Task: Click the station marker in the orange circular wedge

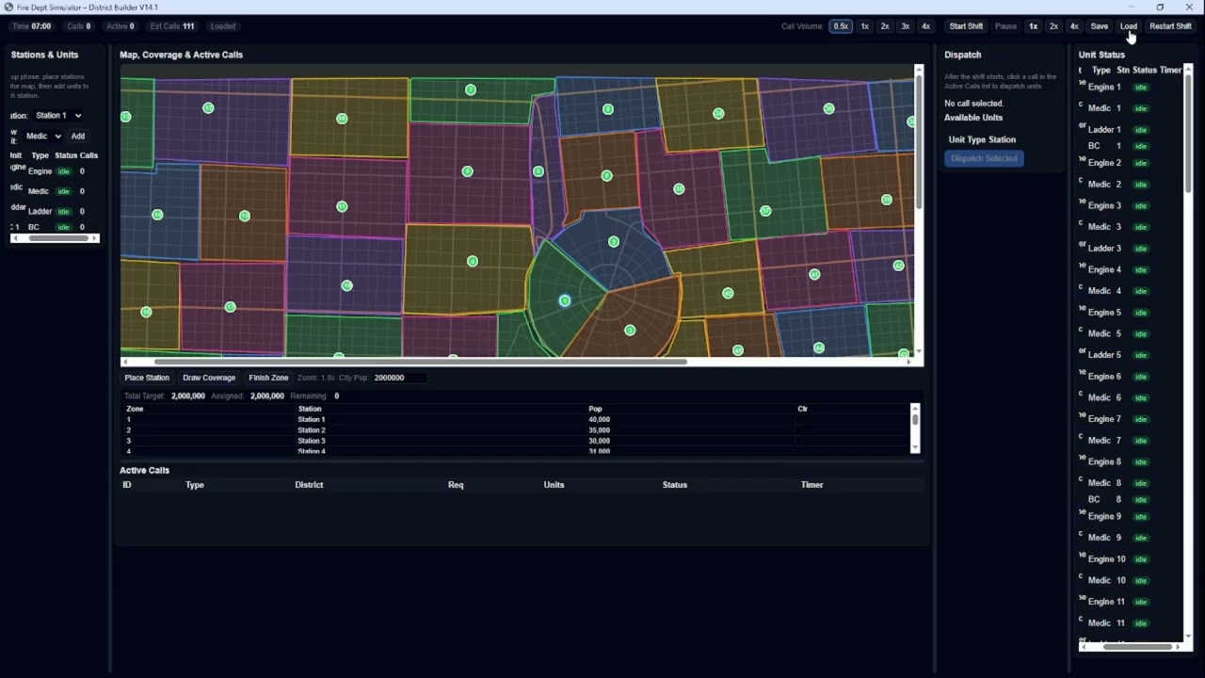Action: pyautogui.click(x=630, y=330)
